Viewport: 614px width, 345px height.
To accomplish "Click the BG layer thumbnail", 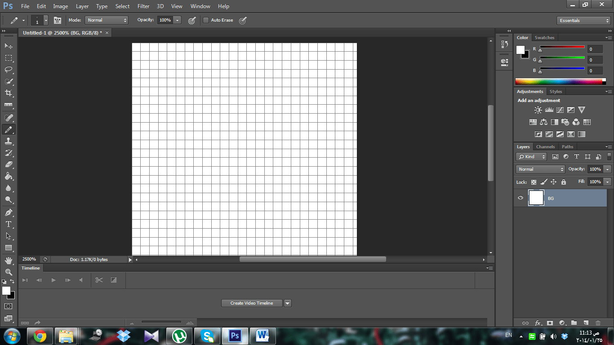I will [536, 198].
